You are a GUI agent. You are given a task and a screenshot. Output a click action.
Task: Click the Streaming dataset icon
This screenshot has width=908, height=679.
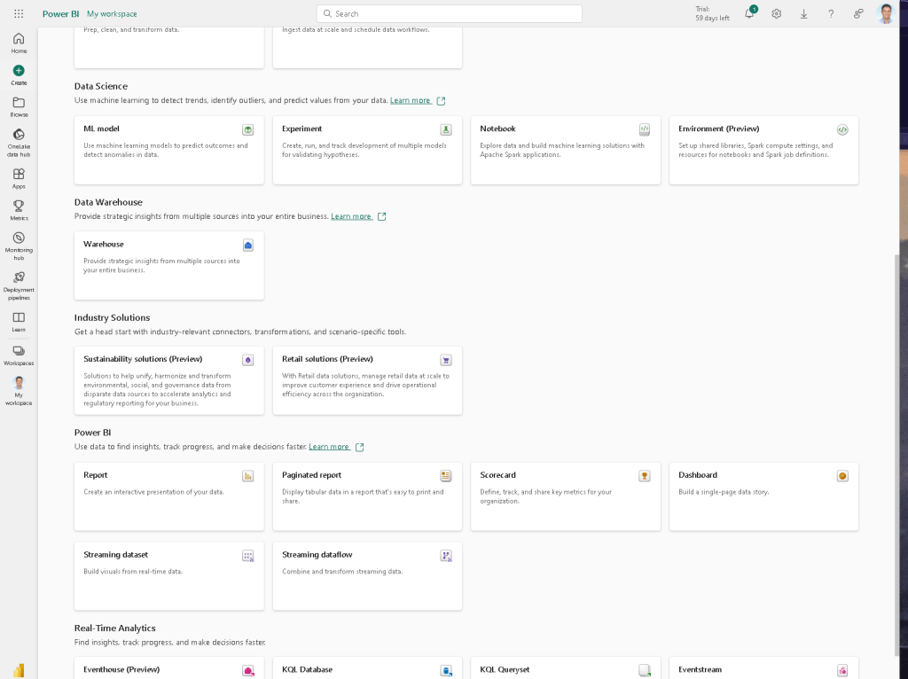tap(248, 556)
